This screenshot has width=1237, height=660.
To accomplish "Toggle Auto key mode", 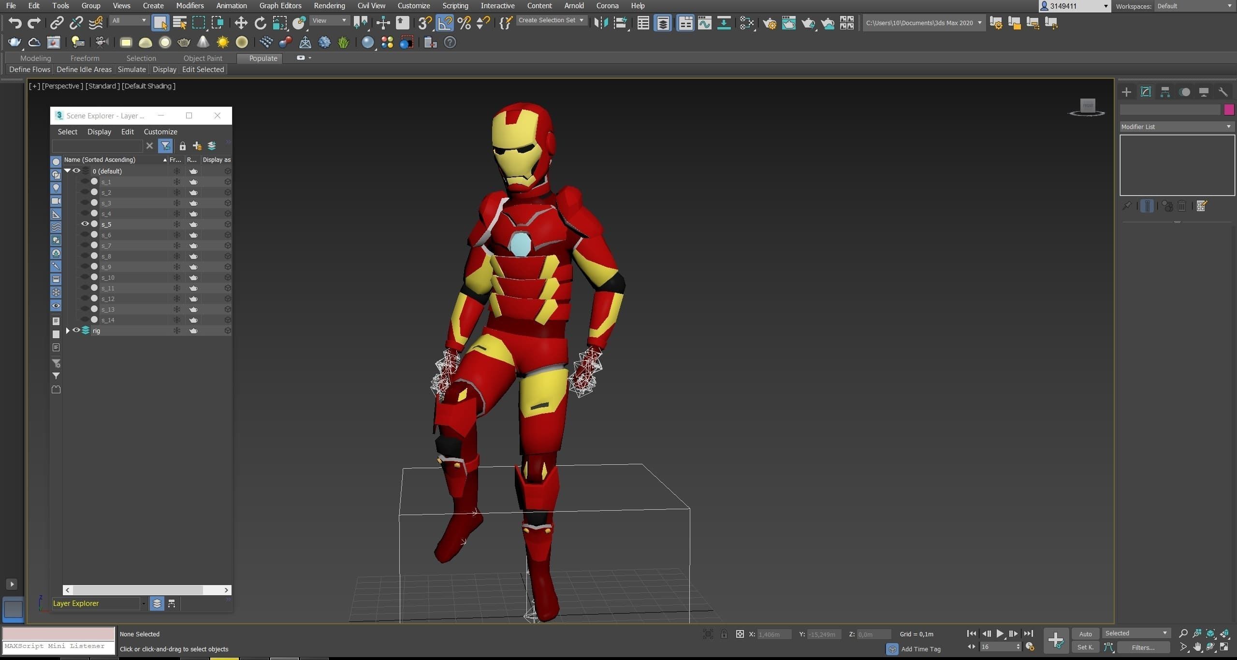I will 1085,634.
